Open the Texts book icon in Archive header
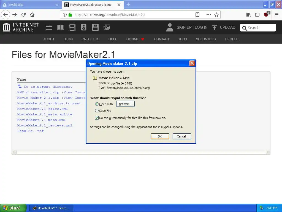282x212 pixels. 60,27
